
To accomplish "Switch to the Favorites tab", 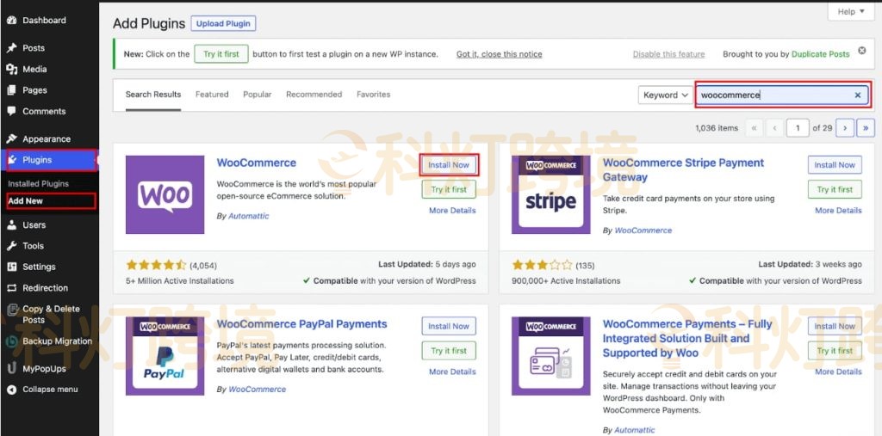I will click(374, 95).
